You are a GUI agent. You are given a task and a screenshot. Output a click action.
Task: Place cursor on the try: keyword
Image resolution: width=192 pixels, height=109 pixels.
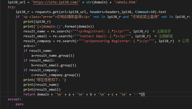(x=12, y=7)
